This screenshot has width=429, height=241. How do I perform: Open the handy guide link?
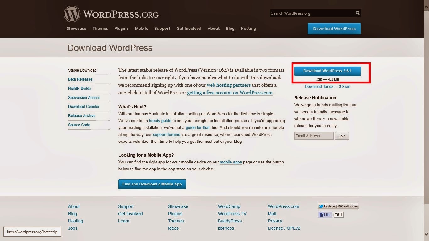pyautogui.click(x=160, y=120)
